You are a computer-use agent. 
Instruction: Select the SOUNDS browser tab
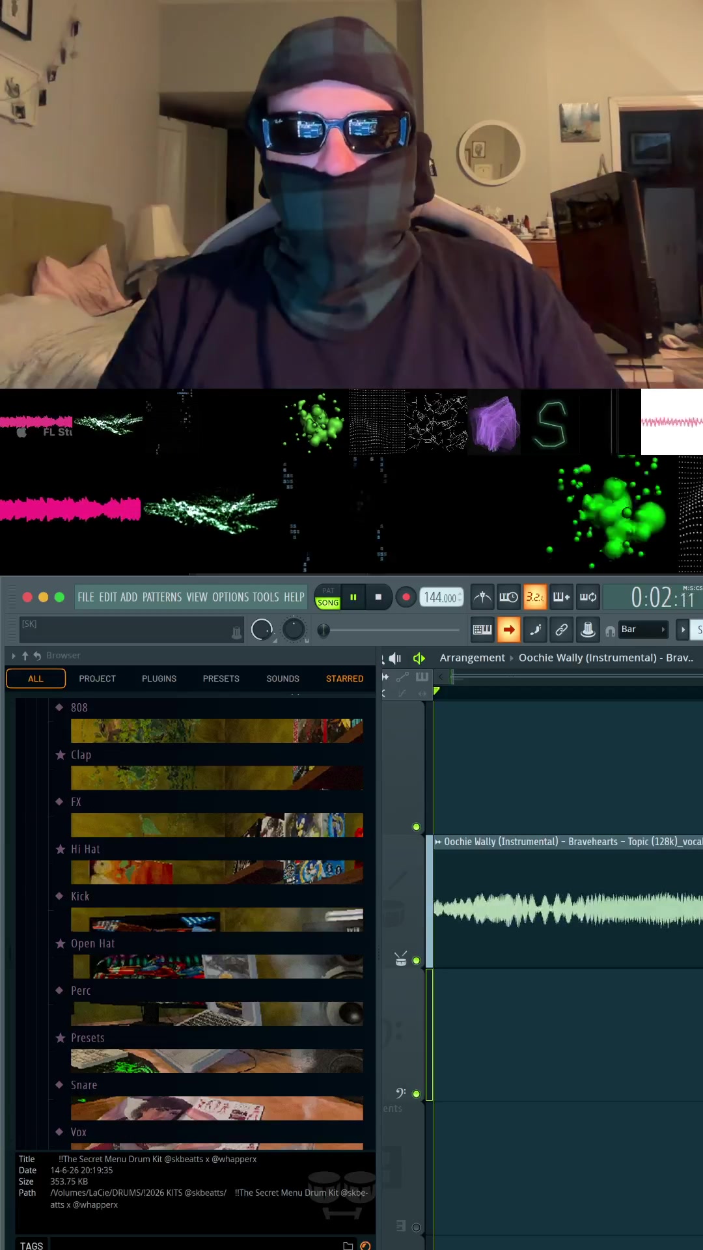[x=283, y=678]
